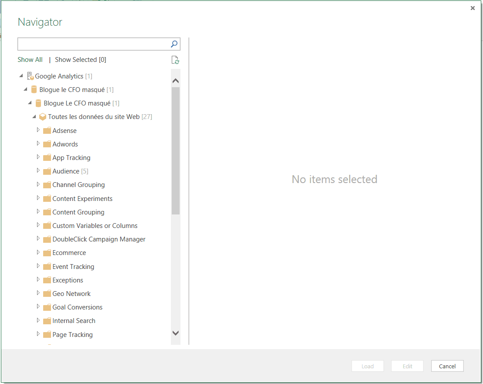Image resolution: width=483 pixels, height=384 pixels.
Task: Select DoubleClick Campaign Manager item
Action: tap(99, 239)
